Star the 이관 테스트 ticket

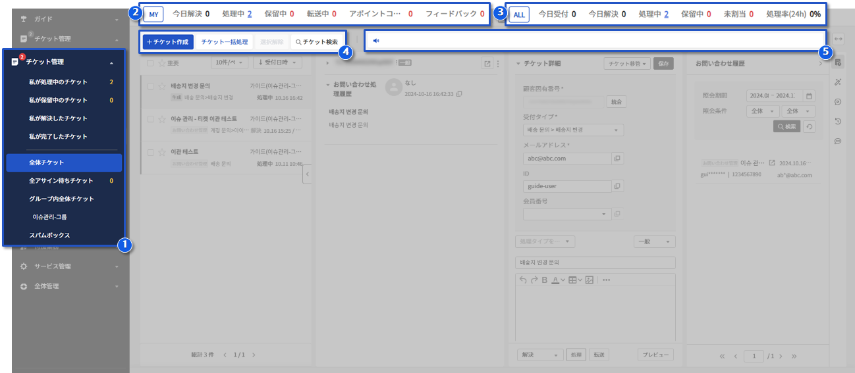pos(161,152)
